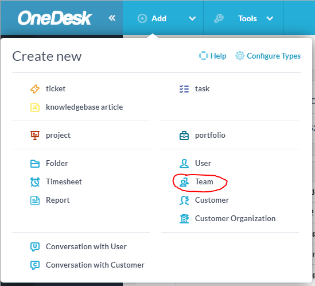Click the Report document icon
Image resolution: width=315 pixels, height=286 pixels.
pos(35,200)
